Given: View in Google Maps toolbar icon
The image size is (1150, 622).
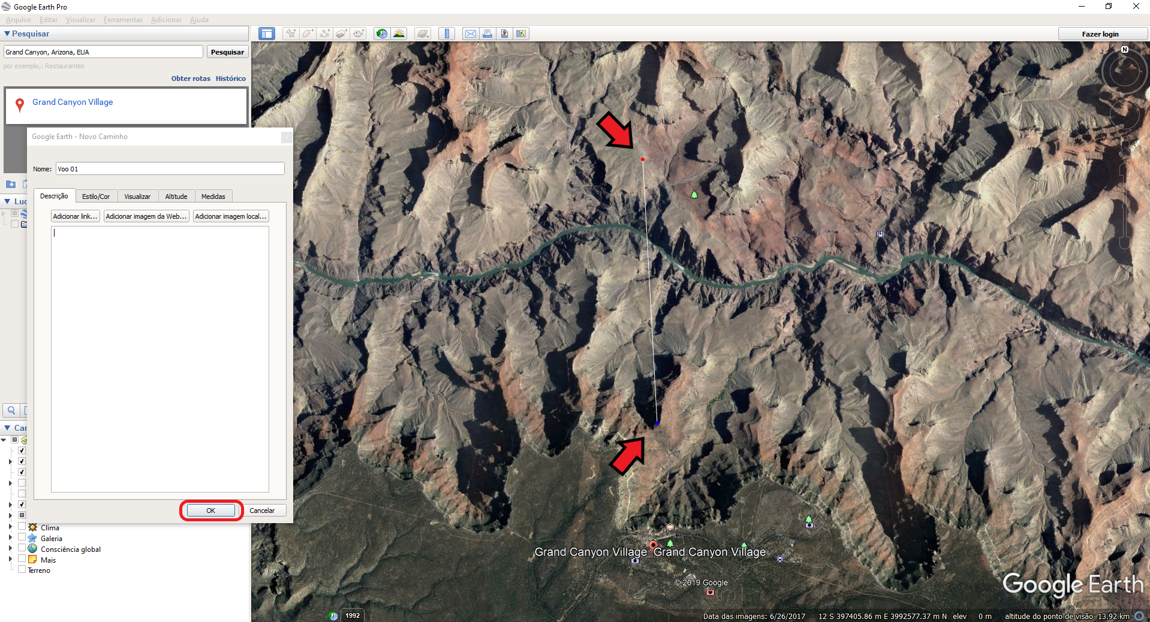Looking at the screenshot, I should 521,34.
